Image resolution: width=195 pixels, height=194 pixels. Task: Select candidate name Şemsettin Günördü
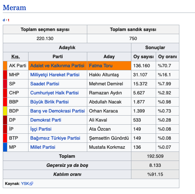[x=109, y=138]
